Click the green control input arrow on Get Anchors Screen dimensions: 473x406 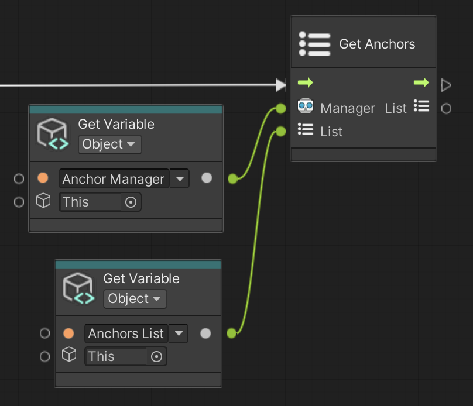306,83
